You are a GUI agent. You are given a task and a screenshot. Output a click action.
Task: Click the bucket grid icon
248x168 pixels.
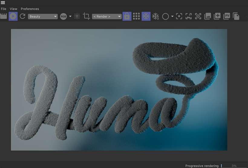[136, 16]
